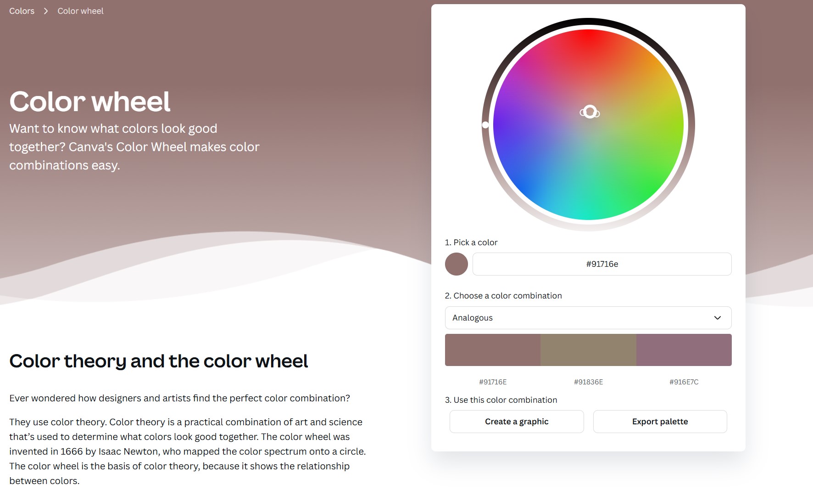Image resolution: width=813 pixels, height=490 pixels.
Task: Click the hex color input field
Action: pyautogui.click(x=602, y=264)
